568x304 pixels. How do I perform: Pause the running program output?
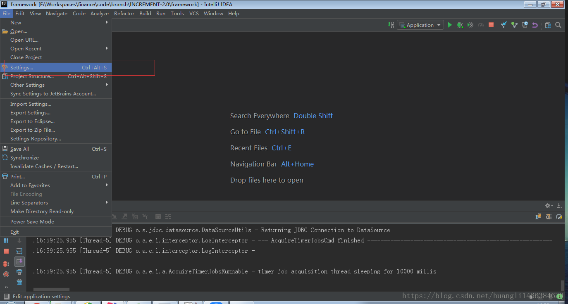tap(6, 240)
